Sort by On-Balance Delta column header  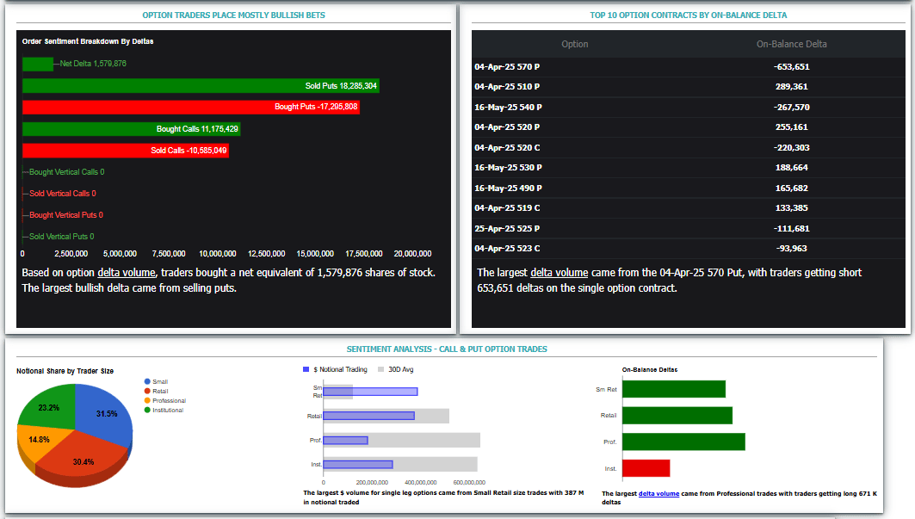[791, 44]
